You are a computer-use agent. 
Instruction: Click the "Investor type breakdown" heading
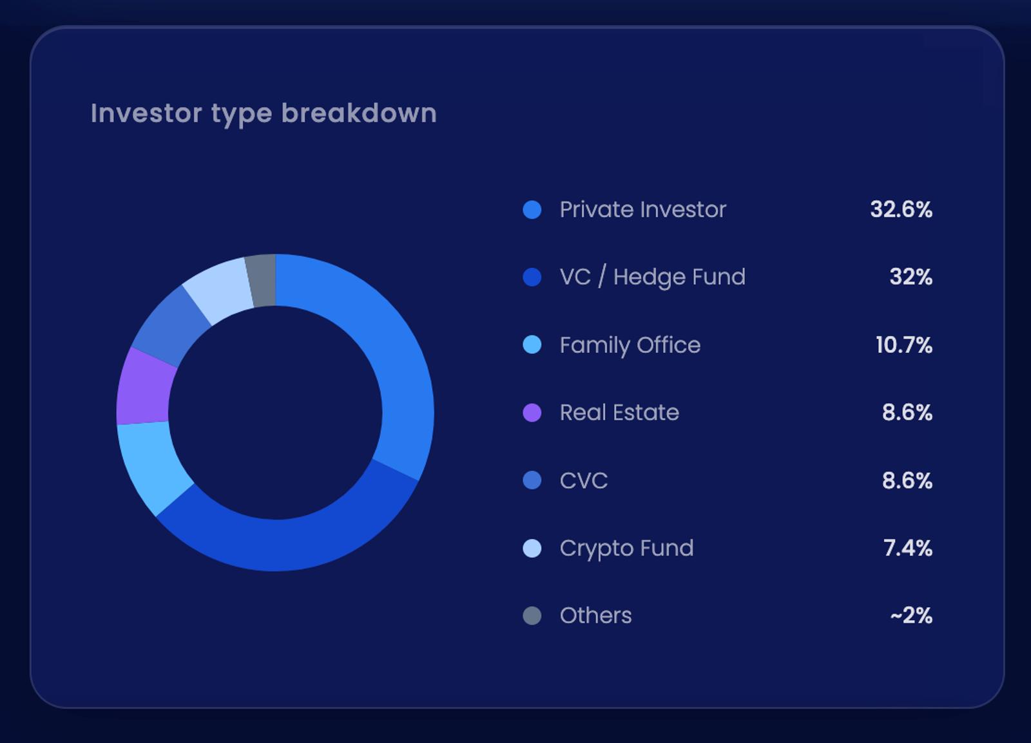pyautogui.click(x=264, y=113)
